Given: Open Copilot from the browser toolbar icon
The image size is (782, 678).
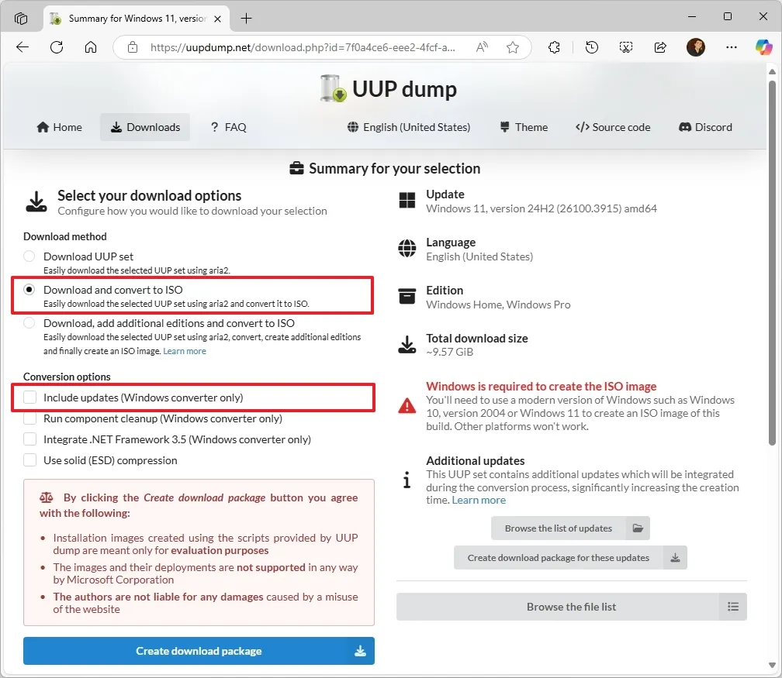Looking at the screenshot, I should (x=764, y=47).
